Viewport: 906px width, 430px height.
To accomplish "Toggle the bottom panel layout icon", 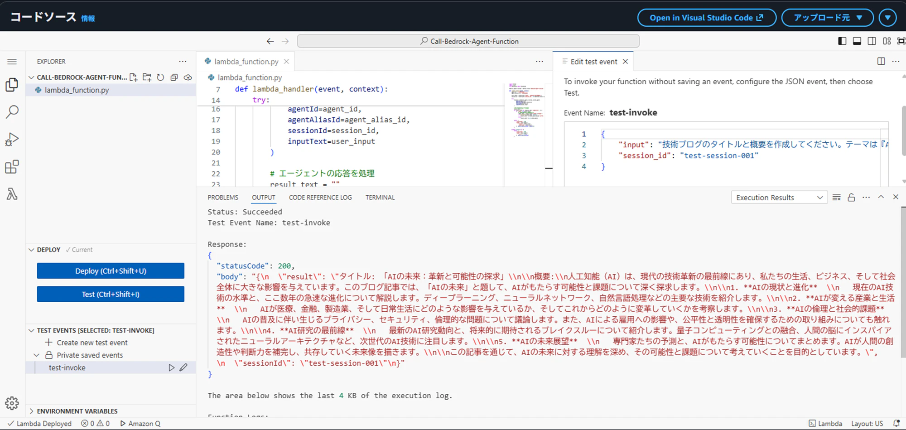I will pos(857,41).
